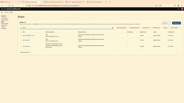Click the OpenSearch Dashboards logo in header
The width and height of the screenshot is (184, 103).
(x=11, y=9)
